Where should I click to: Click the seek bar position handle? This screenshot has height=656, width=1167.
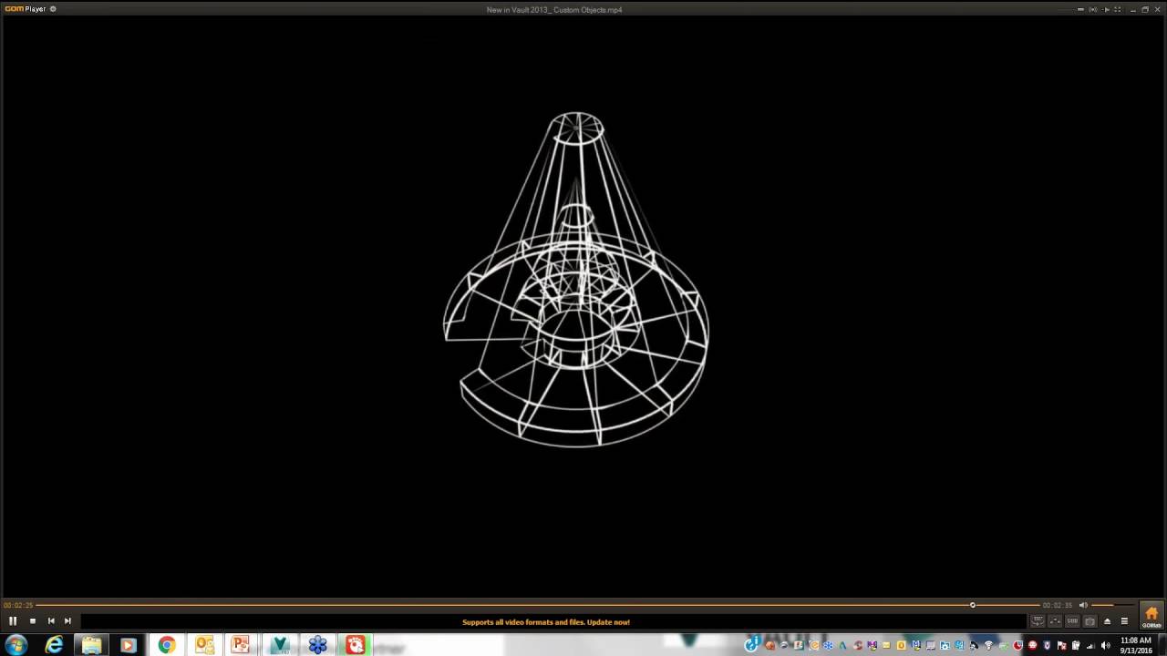(973, 605)
